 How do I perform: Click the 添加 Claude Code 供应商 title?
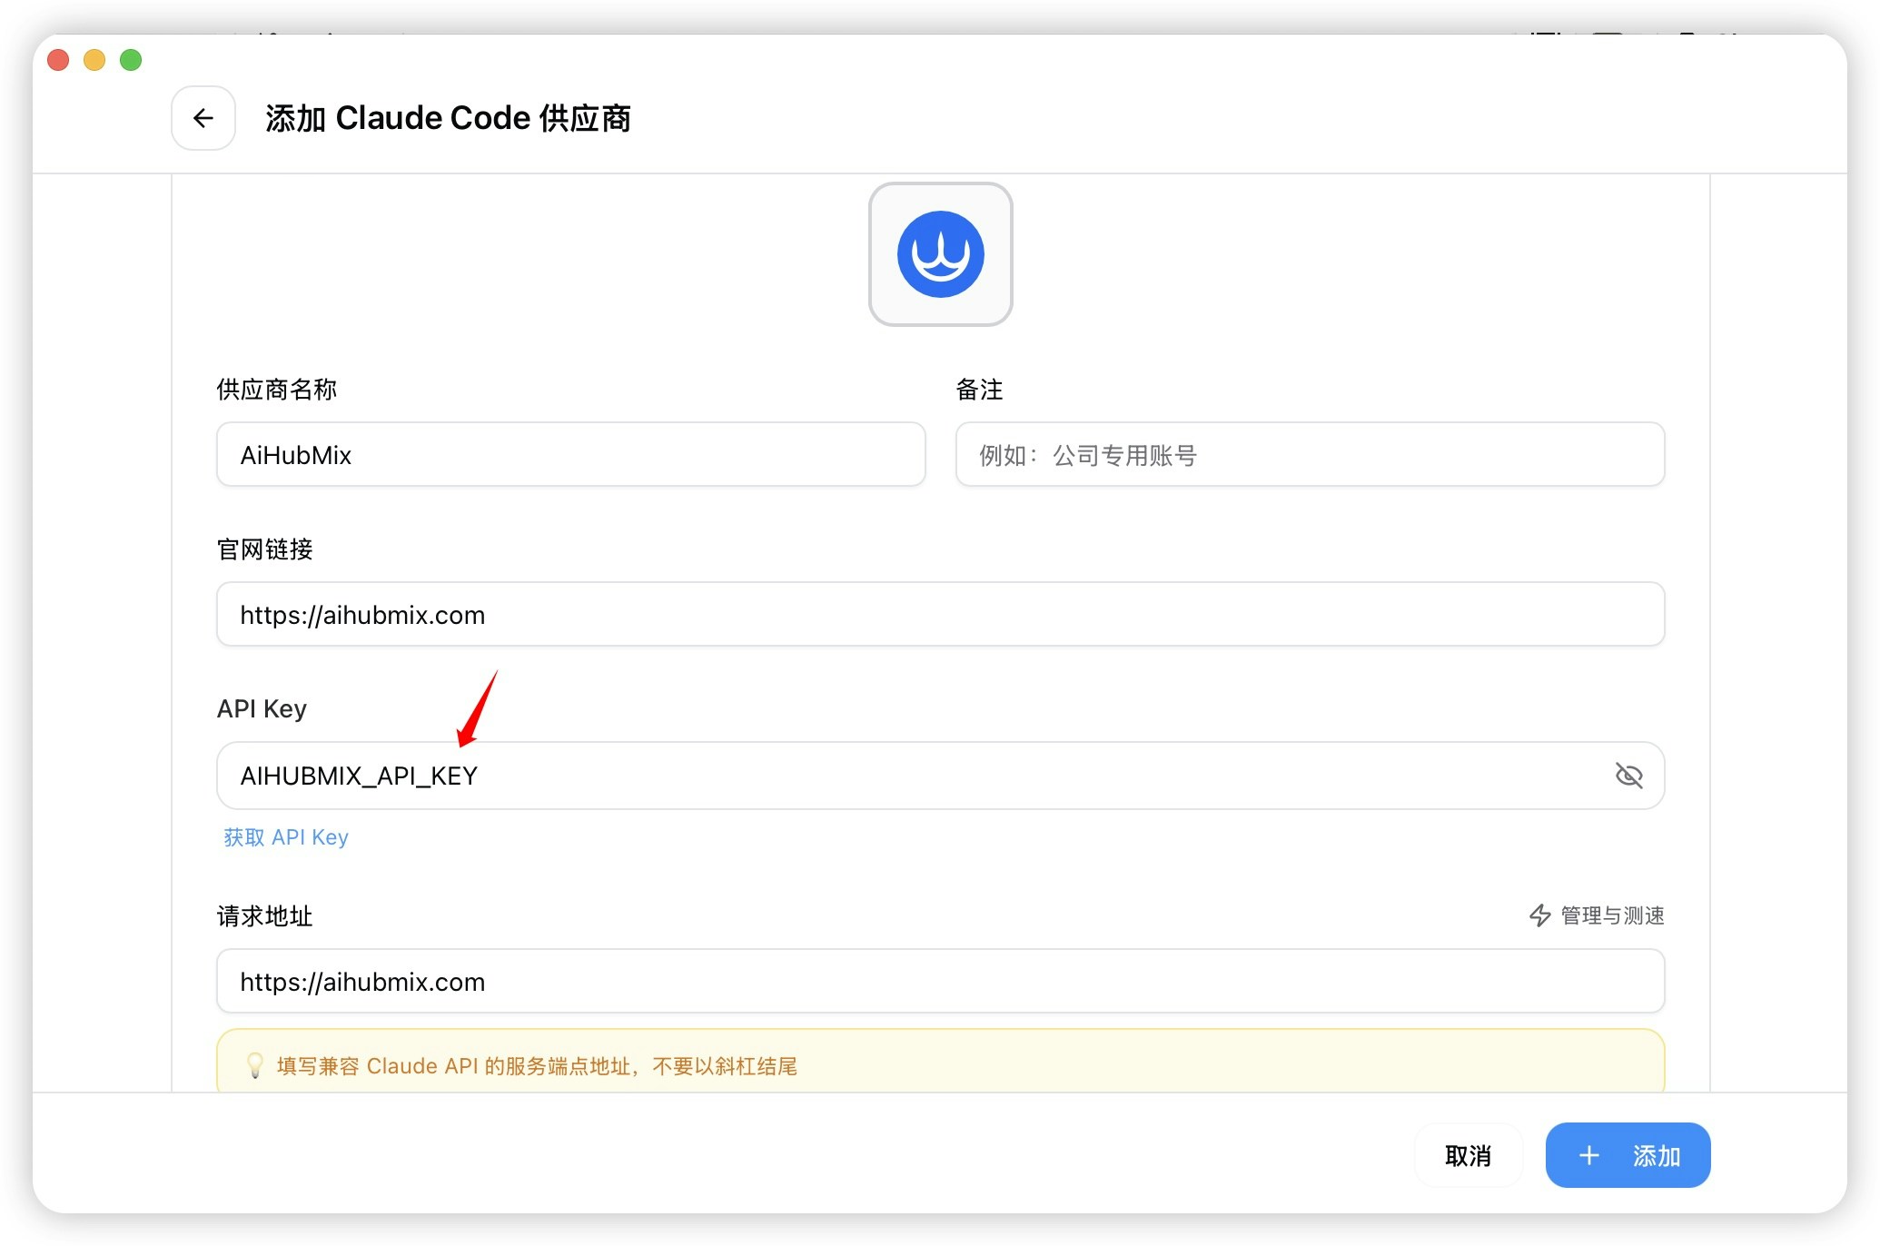tap(448, 118)
